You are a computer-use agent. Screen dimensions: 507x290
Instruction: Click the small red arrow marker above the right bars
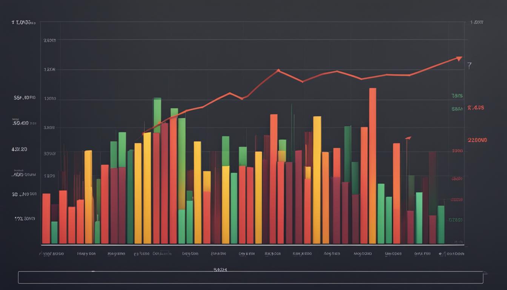click(x=408, y=138)
